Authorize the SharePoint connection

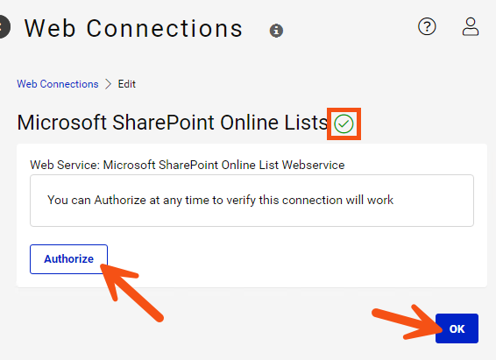coord(68,259)
